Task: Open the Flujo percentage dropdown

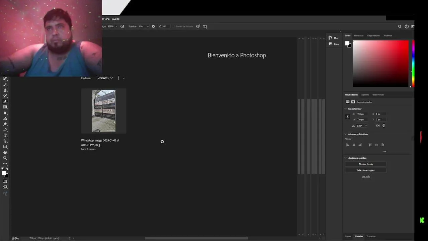Action: [116, 26]
